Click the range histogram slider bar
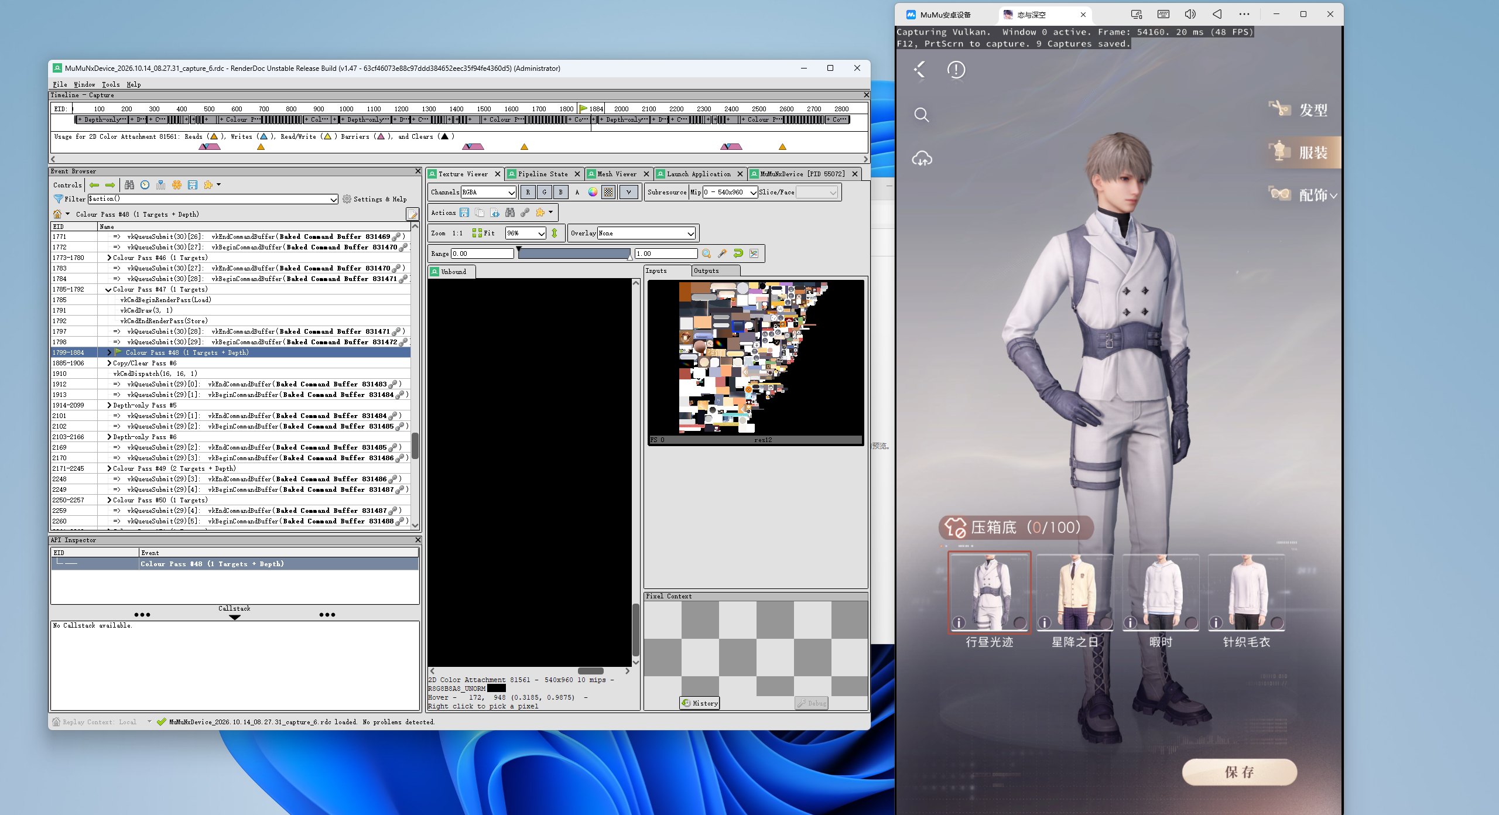The image size is (1499, 815). [574, 254]
